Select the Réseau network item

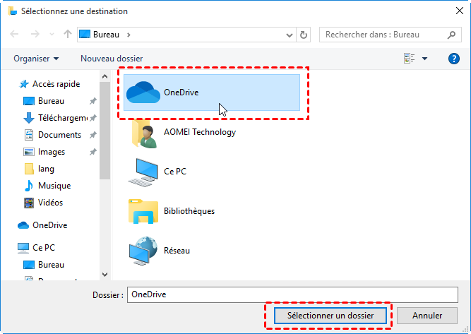(x=159, y=251)
